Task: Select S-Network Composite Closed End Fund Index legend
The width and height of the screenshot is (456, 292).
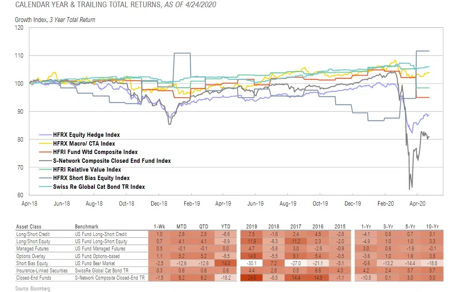Action: pyautogui.click(x=112, y=161)
